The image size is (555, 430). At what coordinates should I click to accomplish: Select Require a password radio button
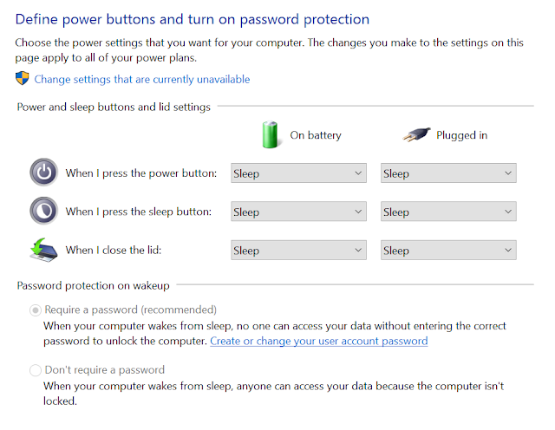36,310
